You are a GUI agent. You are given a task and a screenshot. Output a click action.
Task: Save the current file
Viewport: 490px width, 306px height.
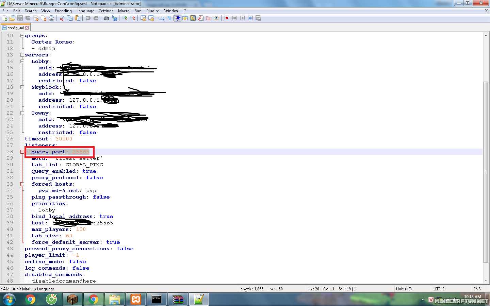click(x=20, y=18)
